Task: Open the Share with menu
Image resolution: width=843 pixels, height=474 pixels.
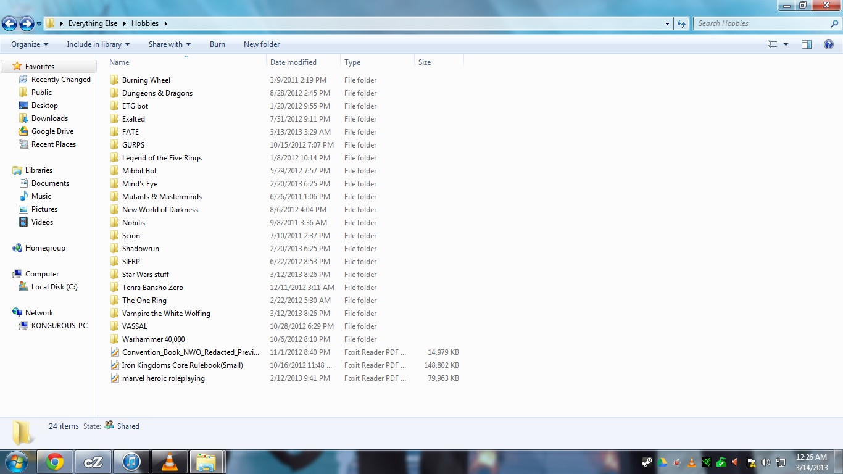Action: click(170, 44)
